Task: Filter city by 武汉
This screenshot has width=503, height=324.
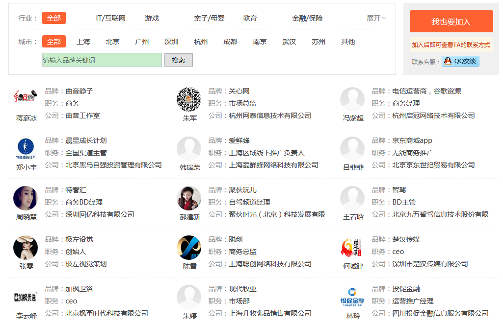Action: [x=289, y=42]
